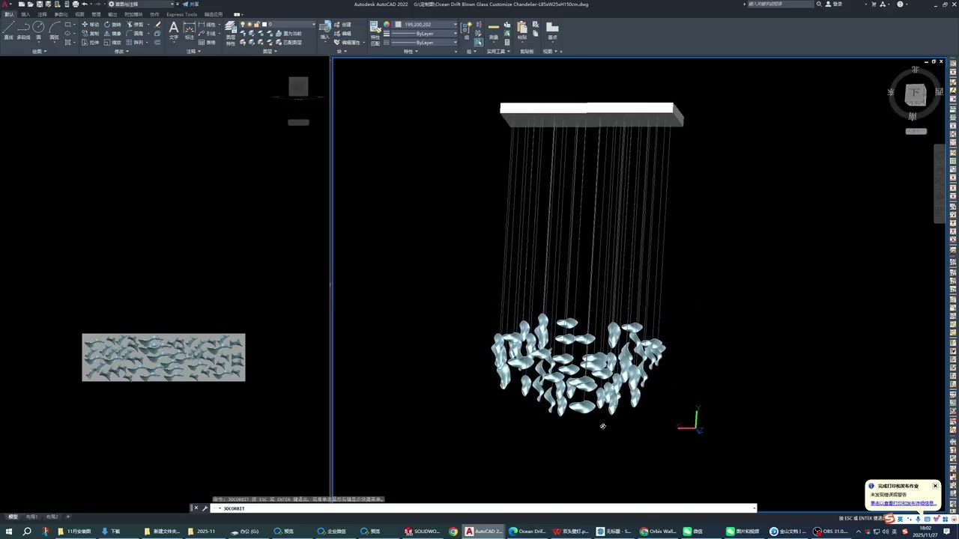Click the ViewCube in the viewport corner
Screen dimensions: 959x539
[915, 94]
